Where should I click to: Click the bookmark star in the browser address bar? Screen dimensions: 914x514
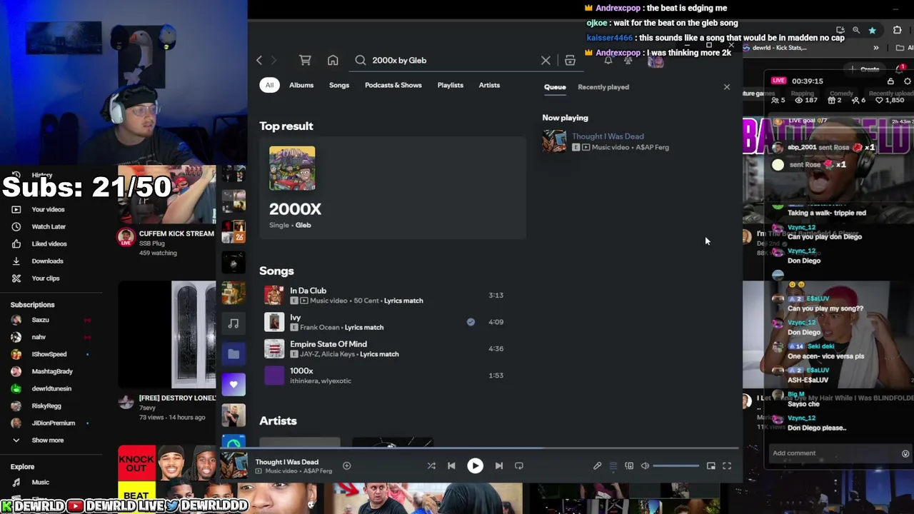click(872, 31)
